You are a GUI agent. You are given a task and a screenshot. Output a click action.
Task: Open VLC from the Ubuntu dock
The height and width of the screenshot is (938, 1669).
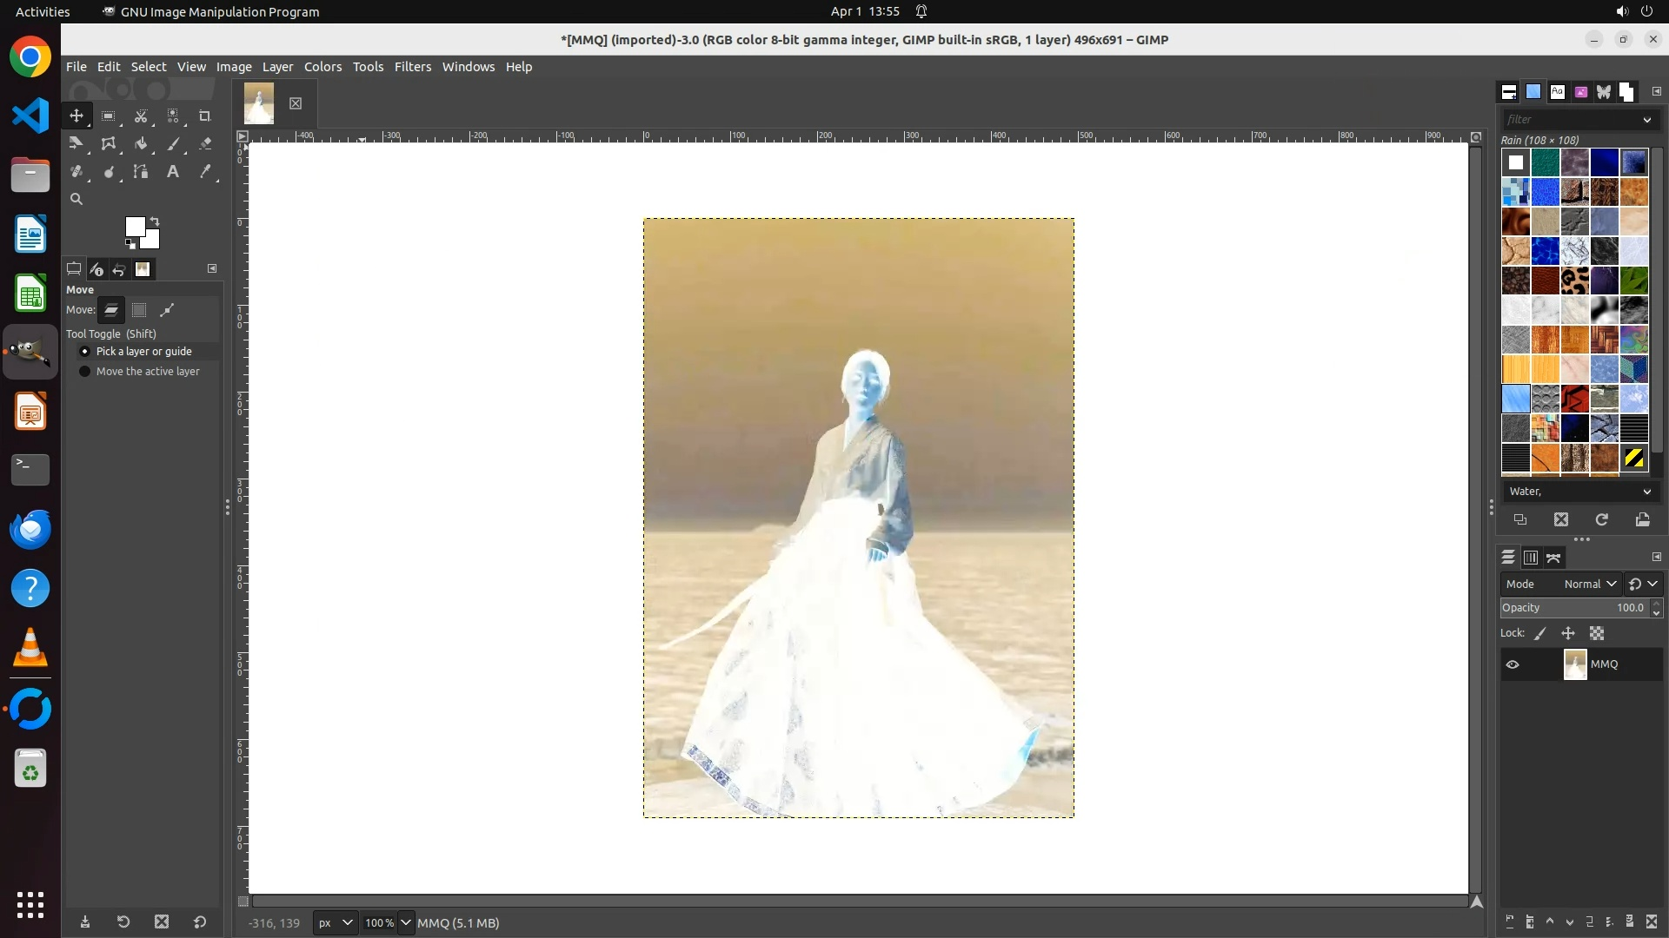pos(30,648)
